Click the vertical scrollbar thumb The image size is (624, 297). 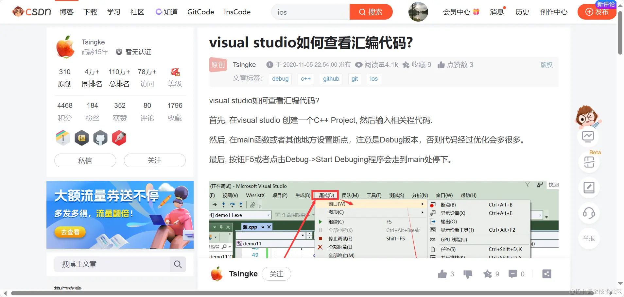620,33
